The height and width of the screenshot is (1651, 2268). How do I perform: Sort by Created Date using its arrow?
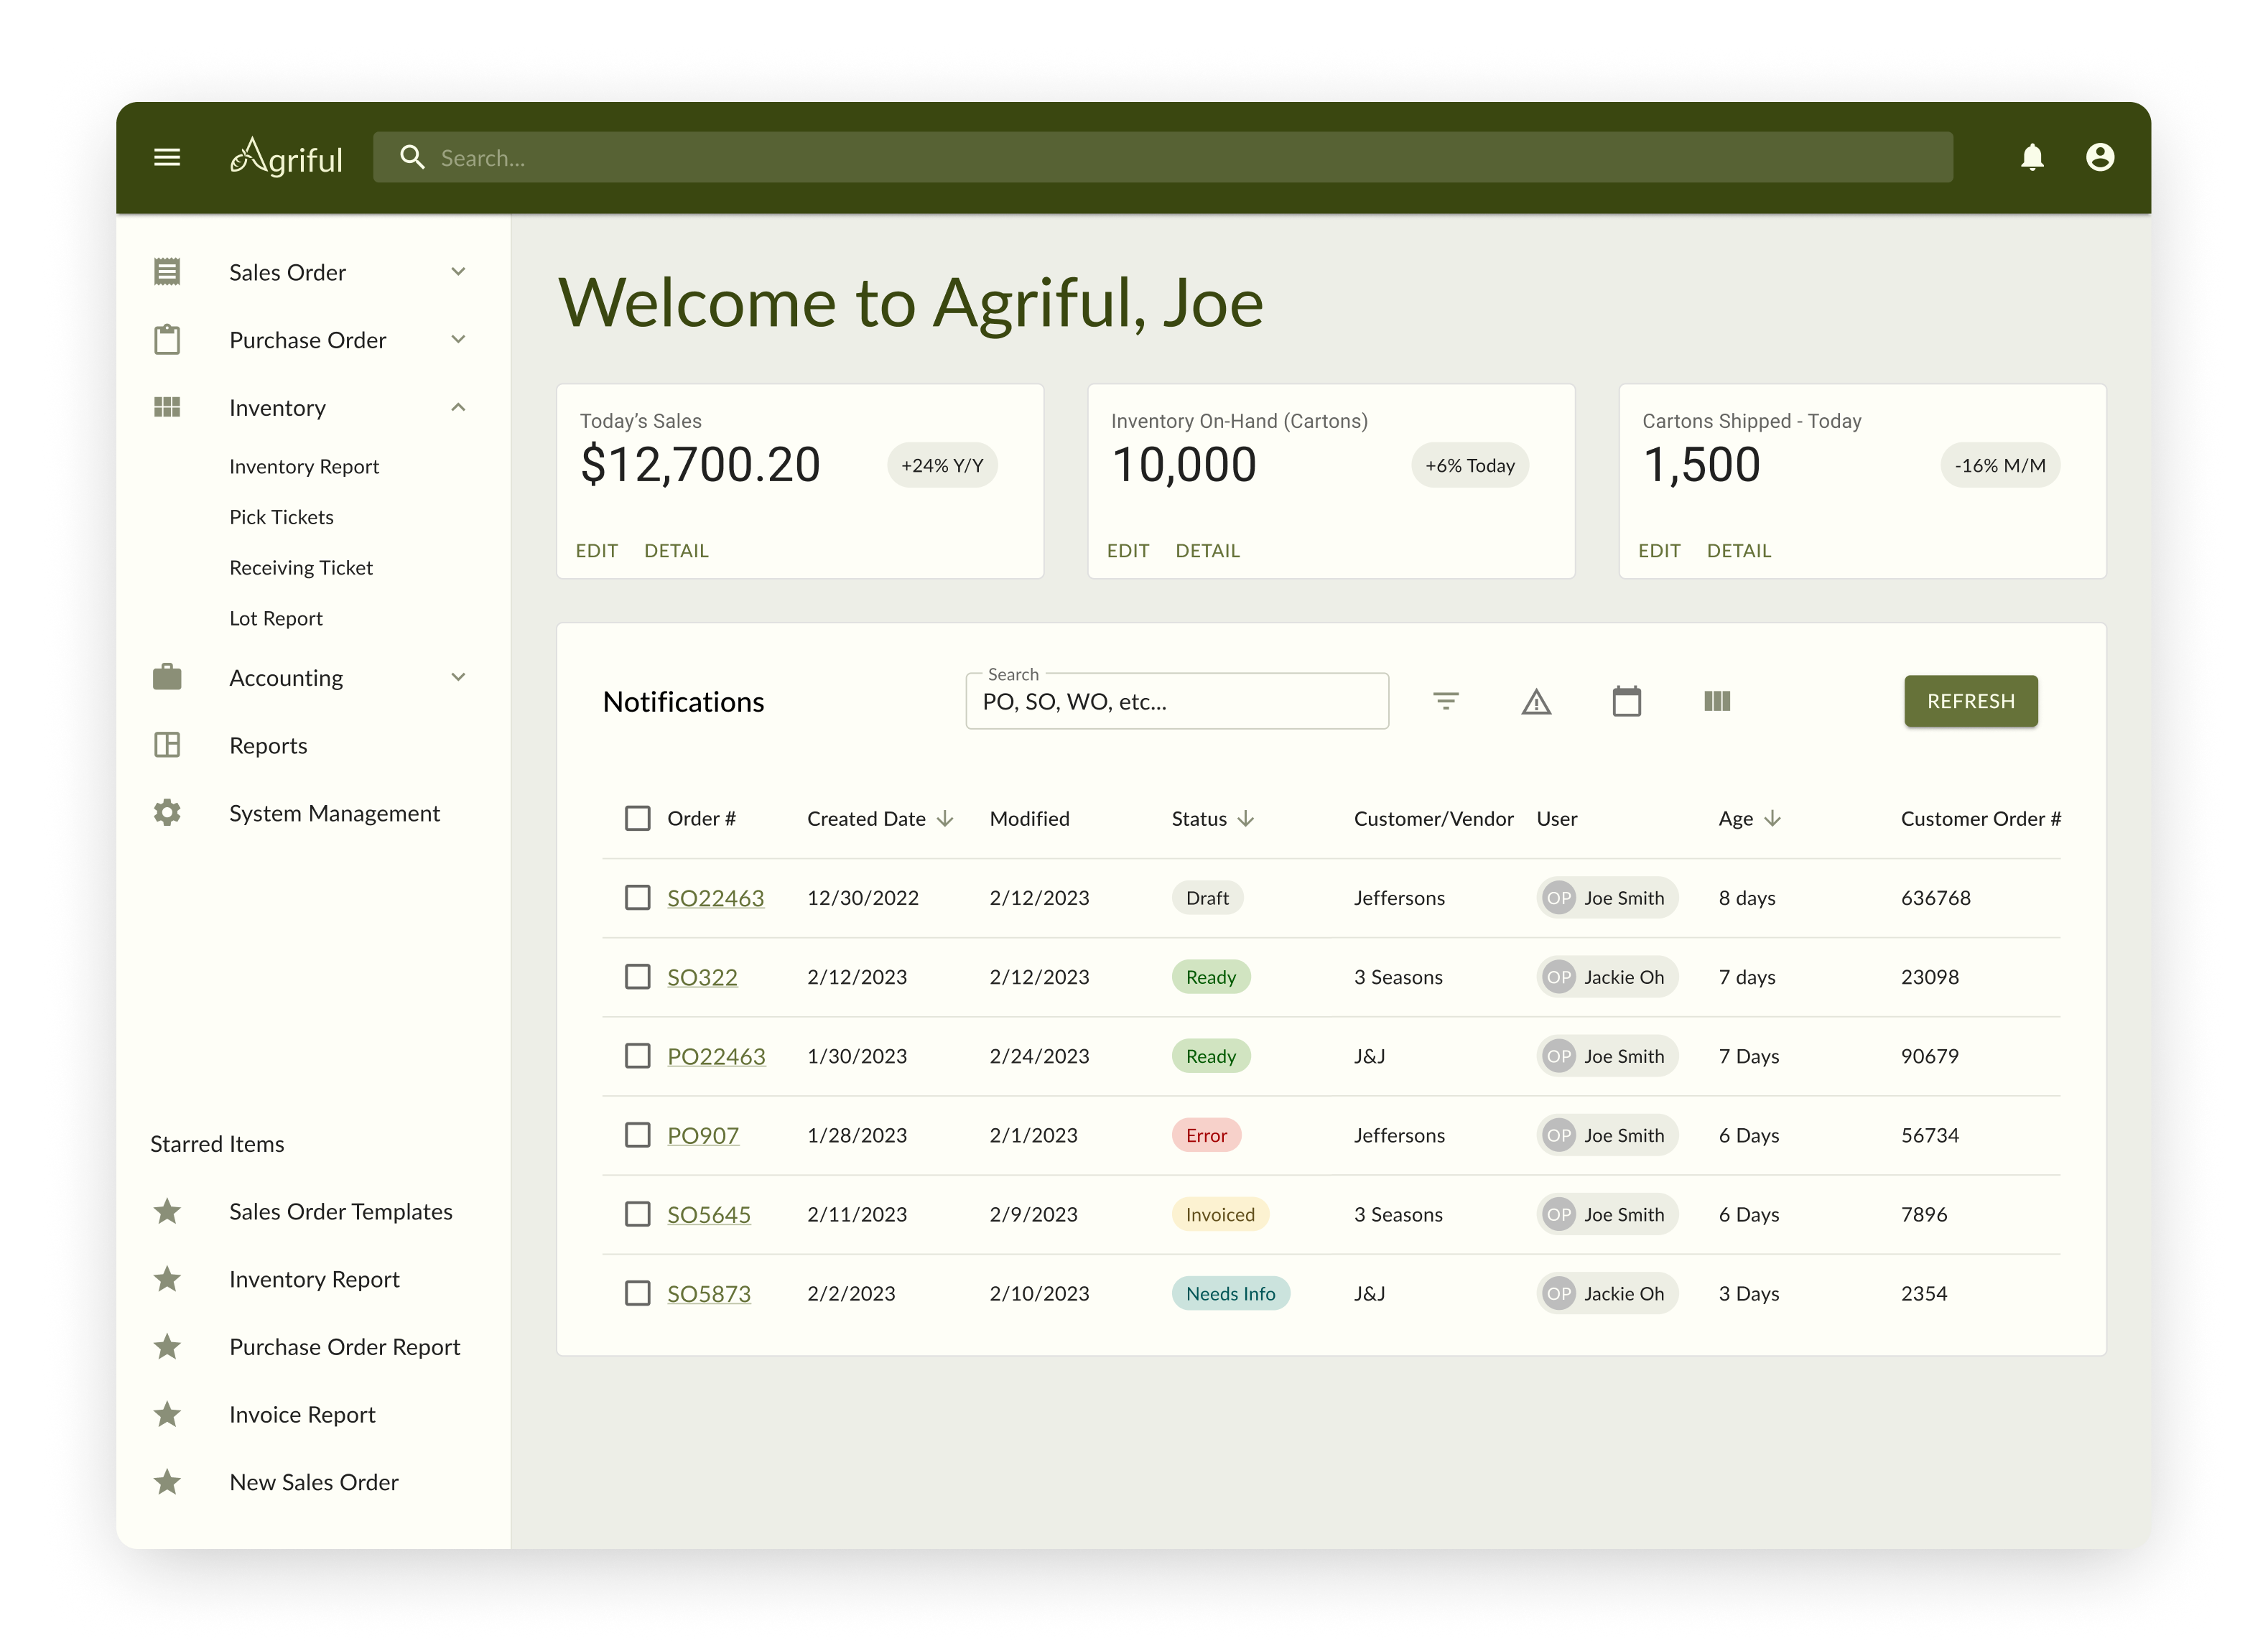tap(946, 818)
